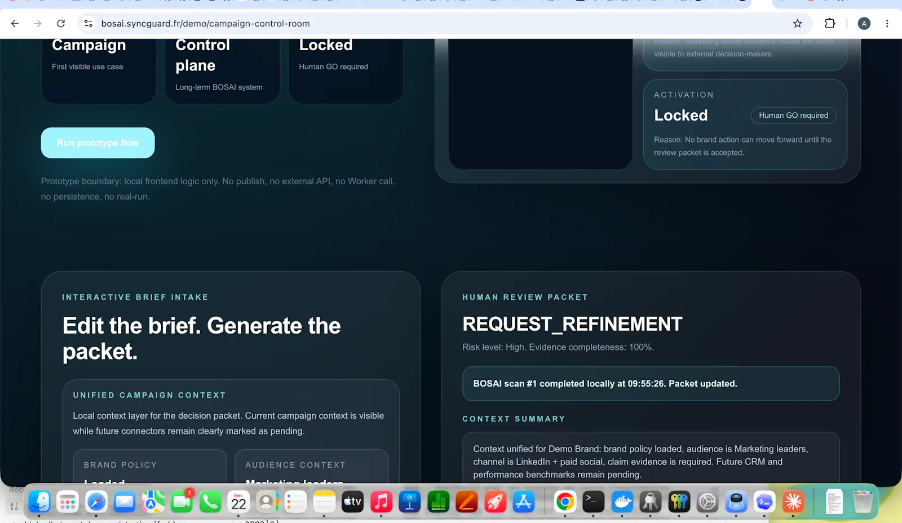Click the Prototype boundary notice text

pos(218,189)
